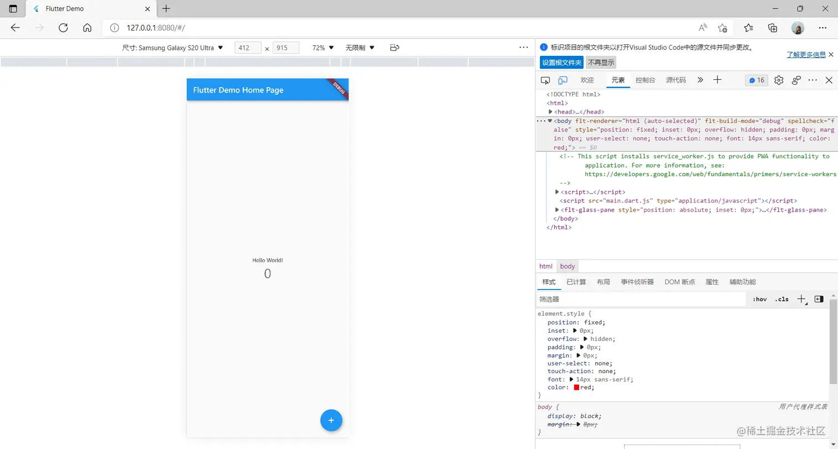Expand the padding property value

[582, 347]
